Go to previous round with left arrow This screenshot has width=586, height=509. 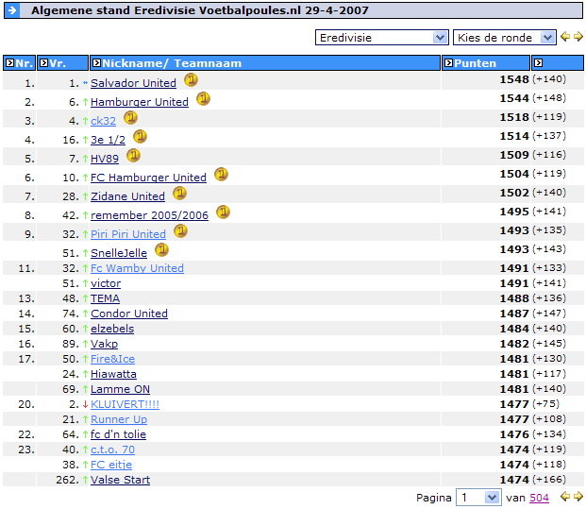point(565,37)
